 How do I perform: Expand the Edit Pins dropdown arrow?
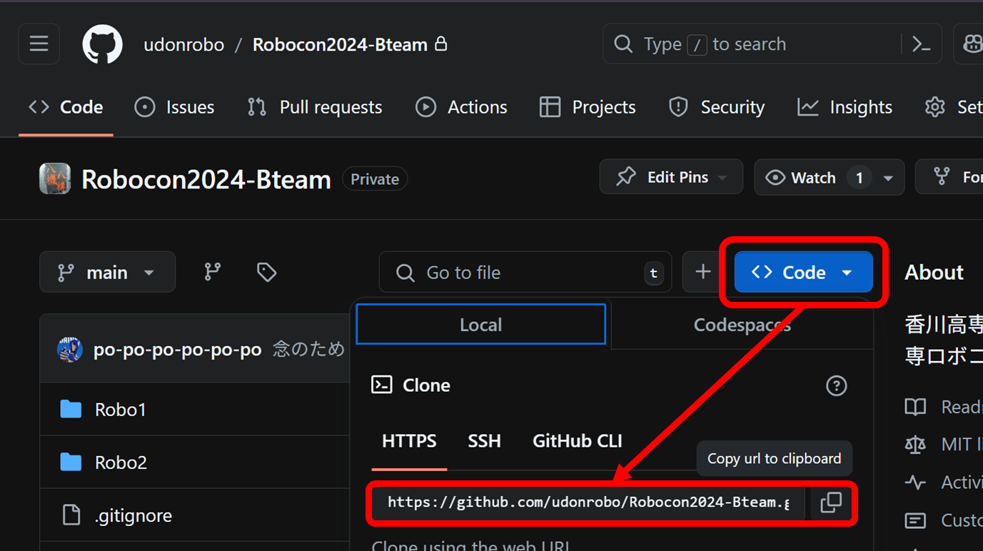tap(722, 178)
